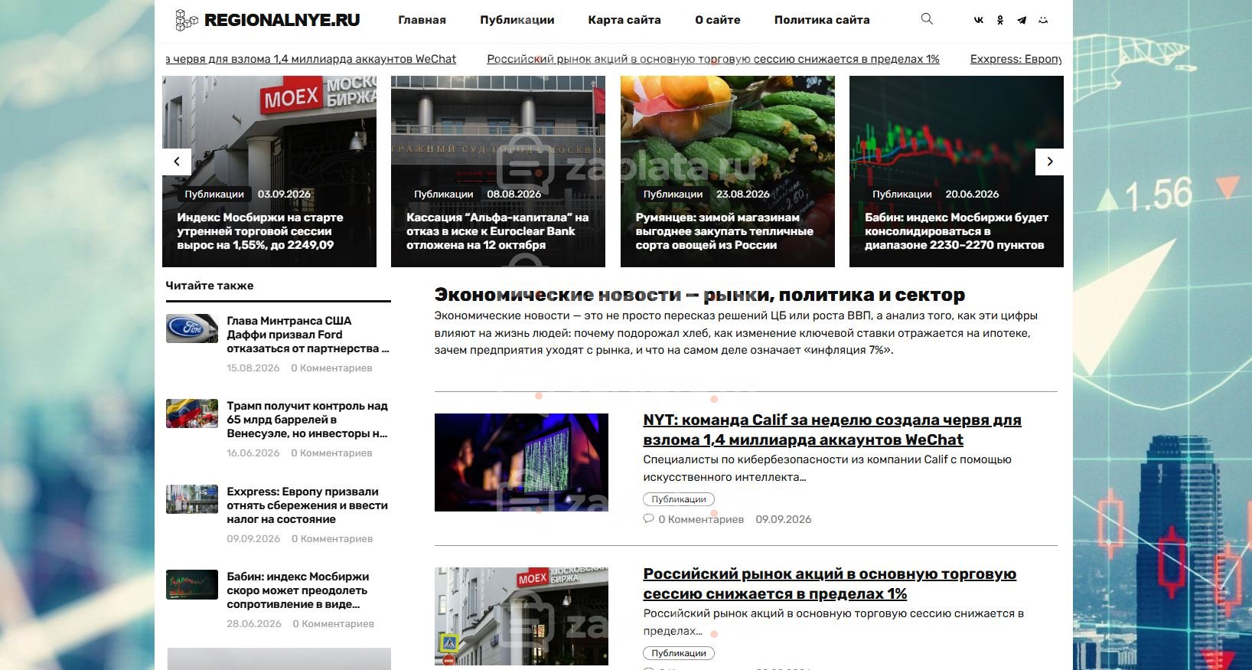Open ticker link starting with Exxpress: Европу
Screen dimensions: 1252x670
point(1016,59)
